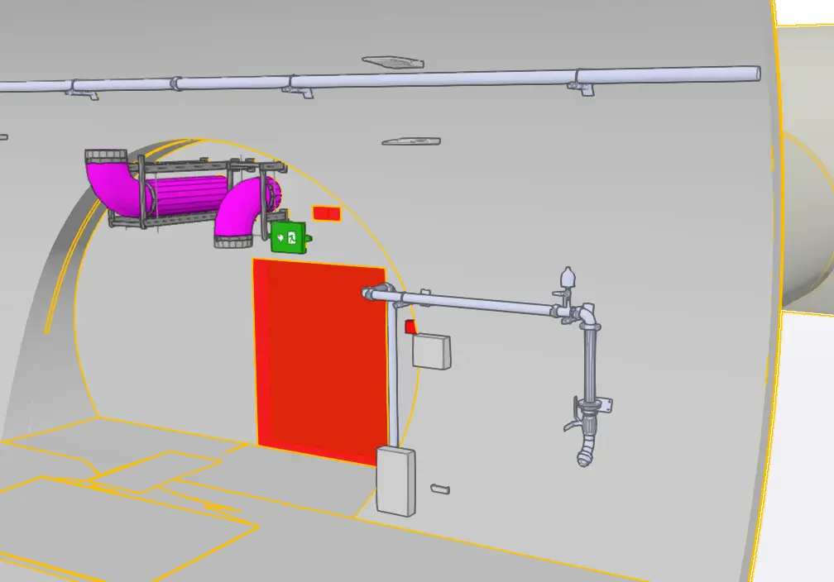Select the large red door panel

click(321, 360)
